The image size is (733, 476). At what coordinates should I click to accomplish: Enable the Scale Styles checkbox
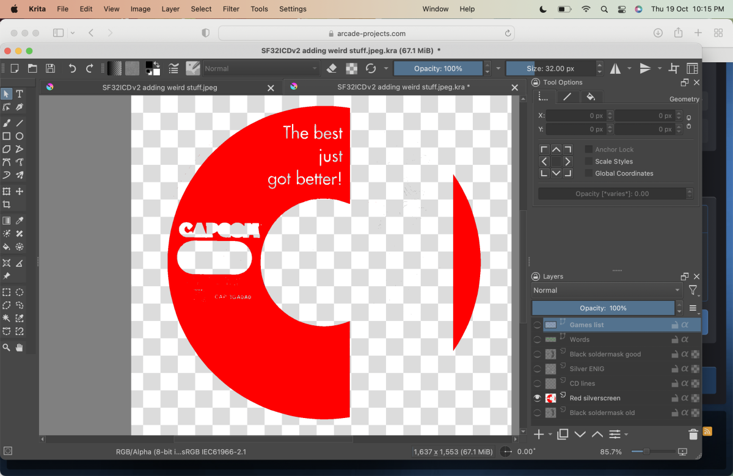click(x=589, y=162)
